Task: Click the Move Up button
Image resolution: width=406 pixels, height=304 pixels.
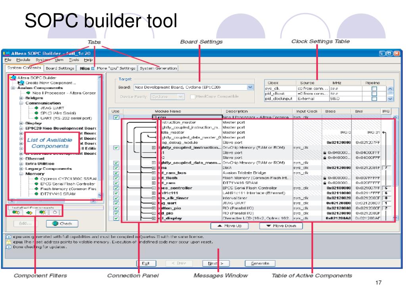Action: [x=230, y=226]
